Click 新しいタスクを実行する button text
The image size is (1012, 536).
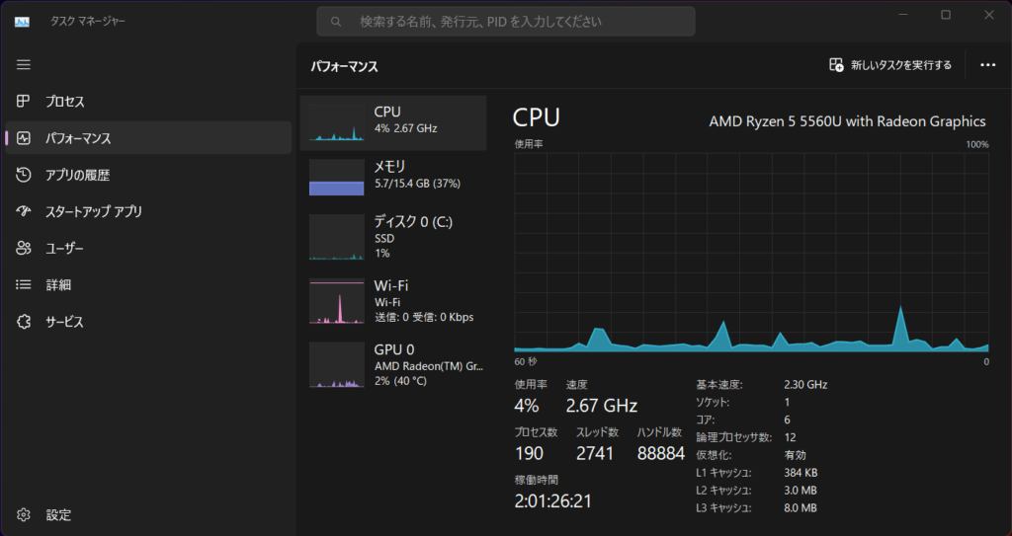(x=901, y=65)
